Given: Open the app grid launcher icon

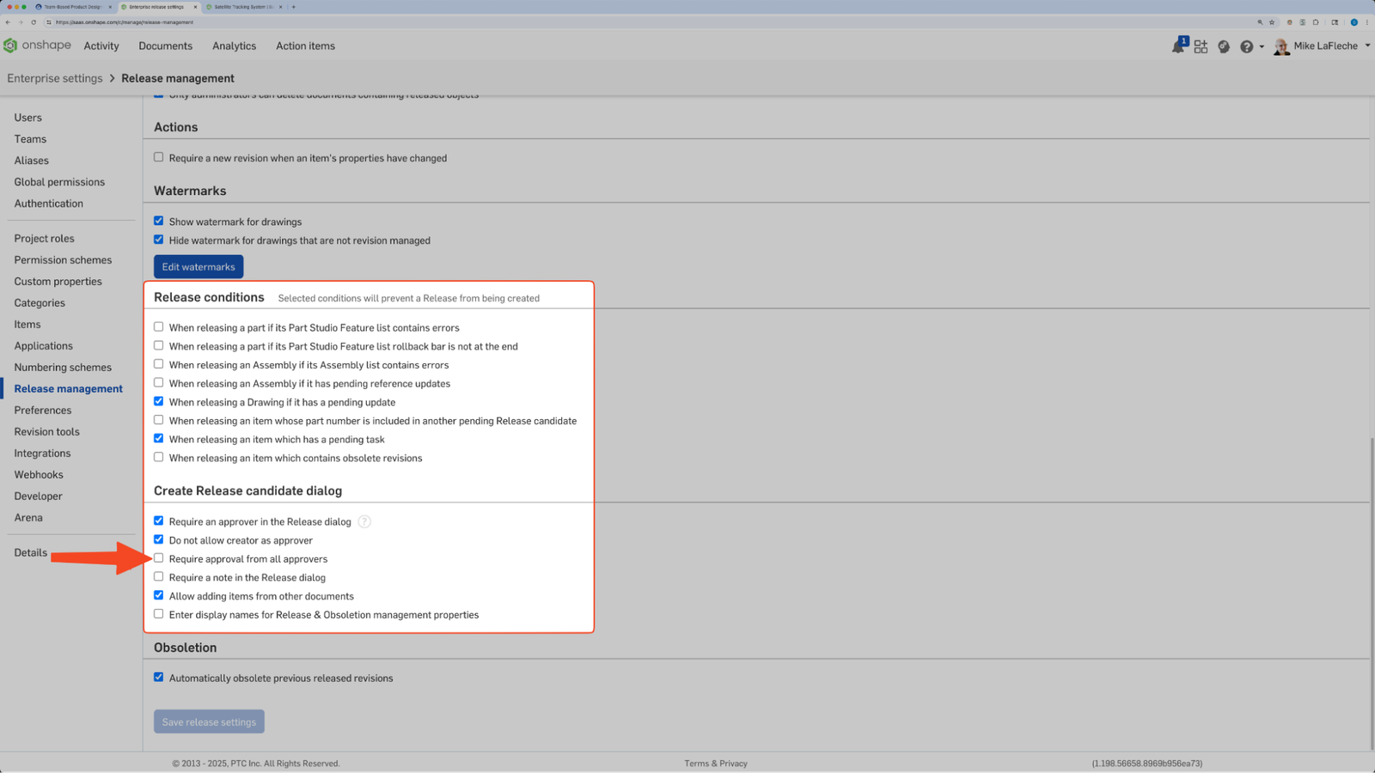Looking at the screenshot, I should pos(1201,46).
